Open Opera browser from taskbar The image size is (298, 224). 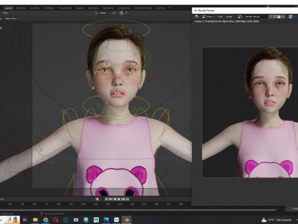(x=56, y=220)
